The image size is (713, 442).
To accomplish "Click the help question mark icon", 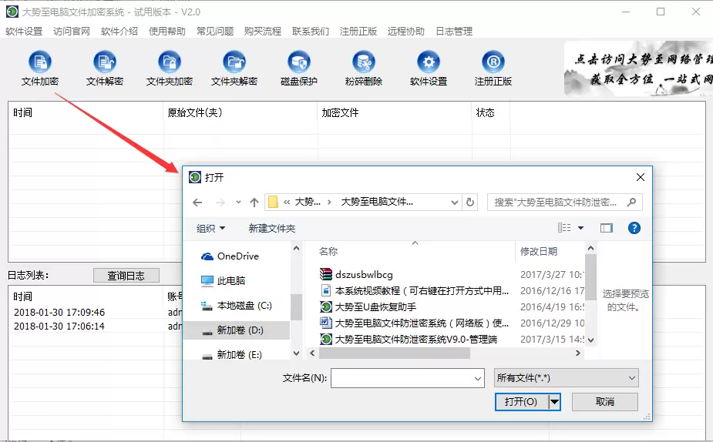I will tap(634, 228).
